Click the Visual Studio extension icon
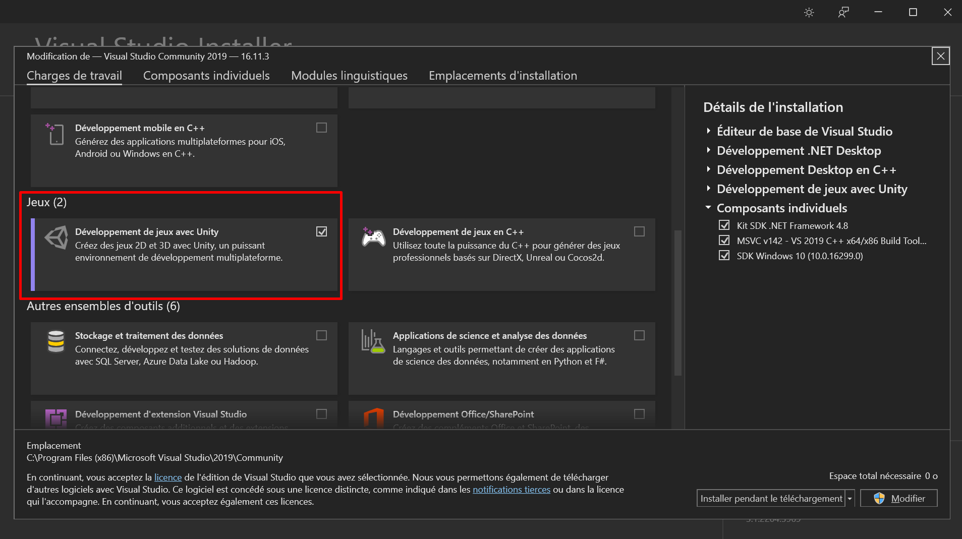The image size is (962, 539). click(x=56, y=418)
